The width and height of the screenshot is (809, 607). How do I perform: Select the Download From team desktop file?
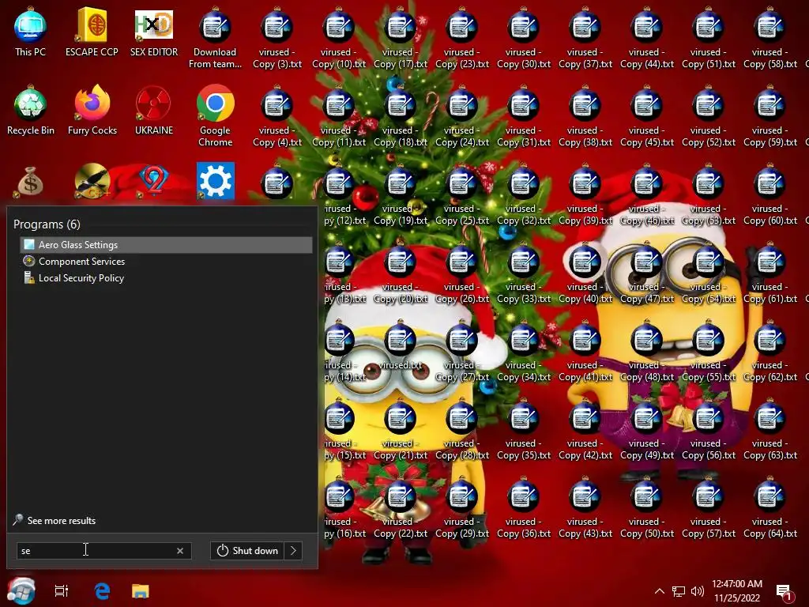[x=215, y=38]
